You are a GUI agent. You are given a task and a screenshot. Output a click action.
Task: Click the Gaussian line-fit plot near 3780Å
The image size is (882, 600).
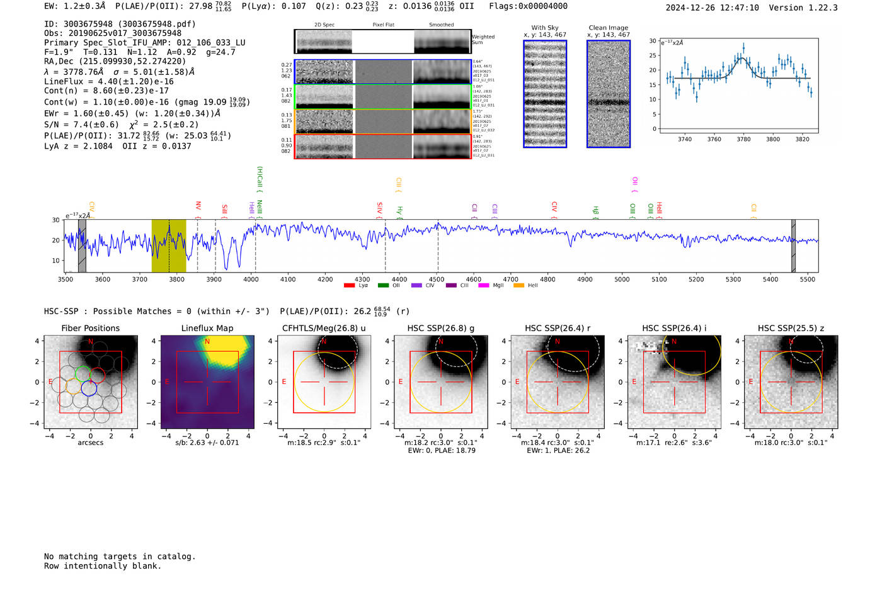[738, 86]
